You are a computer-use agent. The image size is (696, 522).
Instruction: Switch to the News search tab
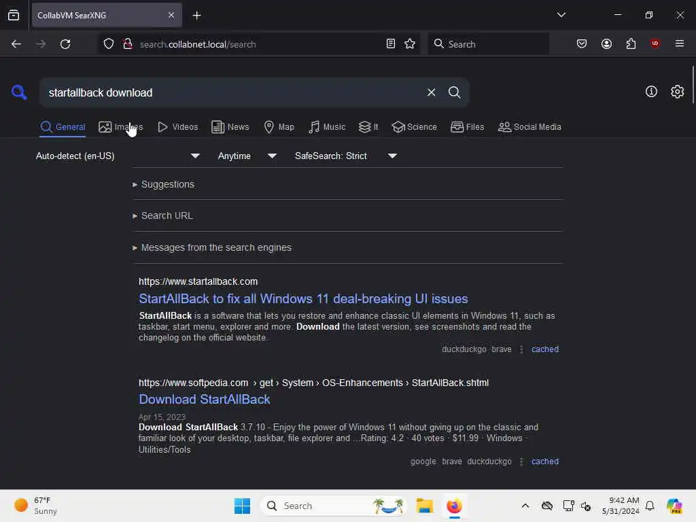click(230, 127)
